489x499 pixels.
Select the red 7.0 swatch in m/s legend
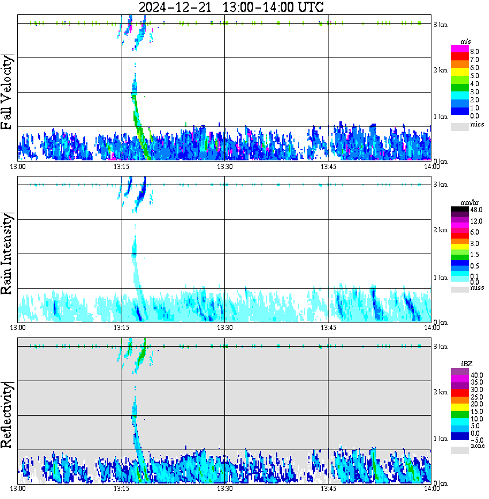pyautogui.click(x=460, y=57)
